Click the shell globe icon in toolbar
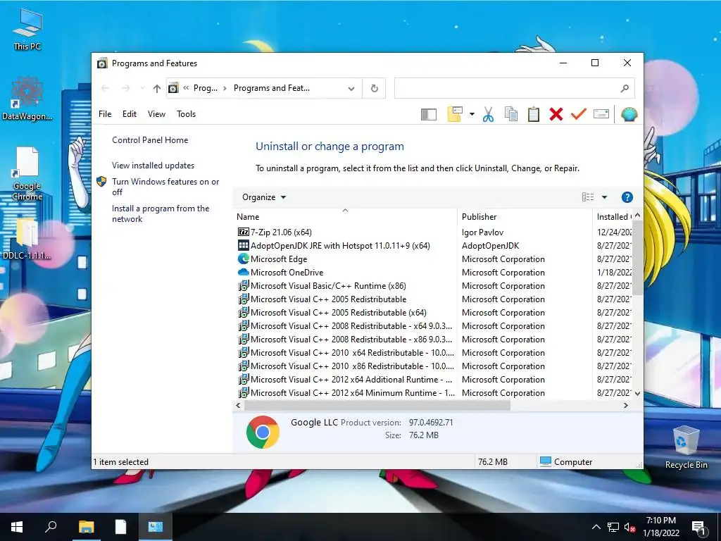The image size is (721, 541). coord(629,114)
